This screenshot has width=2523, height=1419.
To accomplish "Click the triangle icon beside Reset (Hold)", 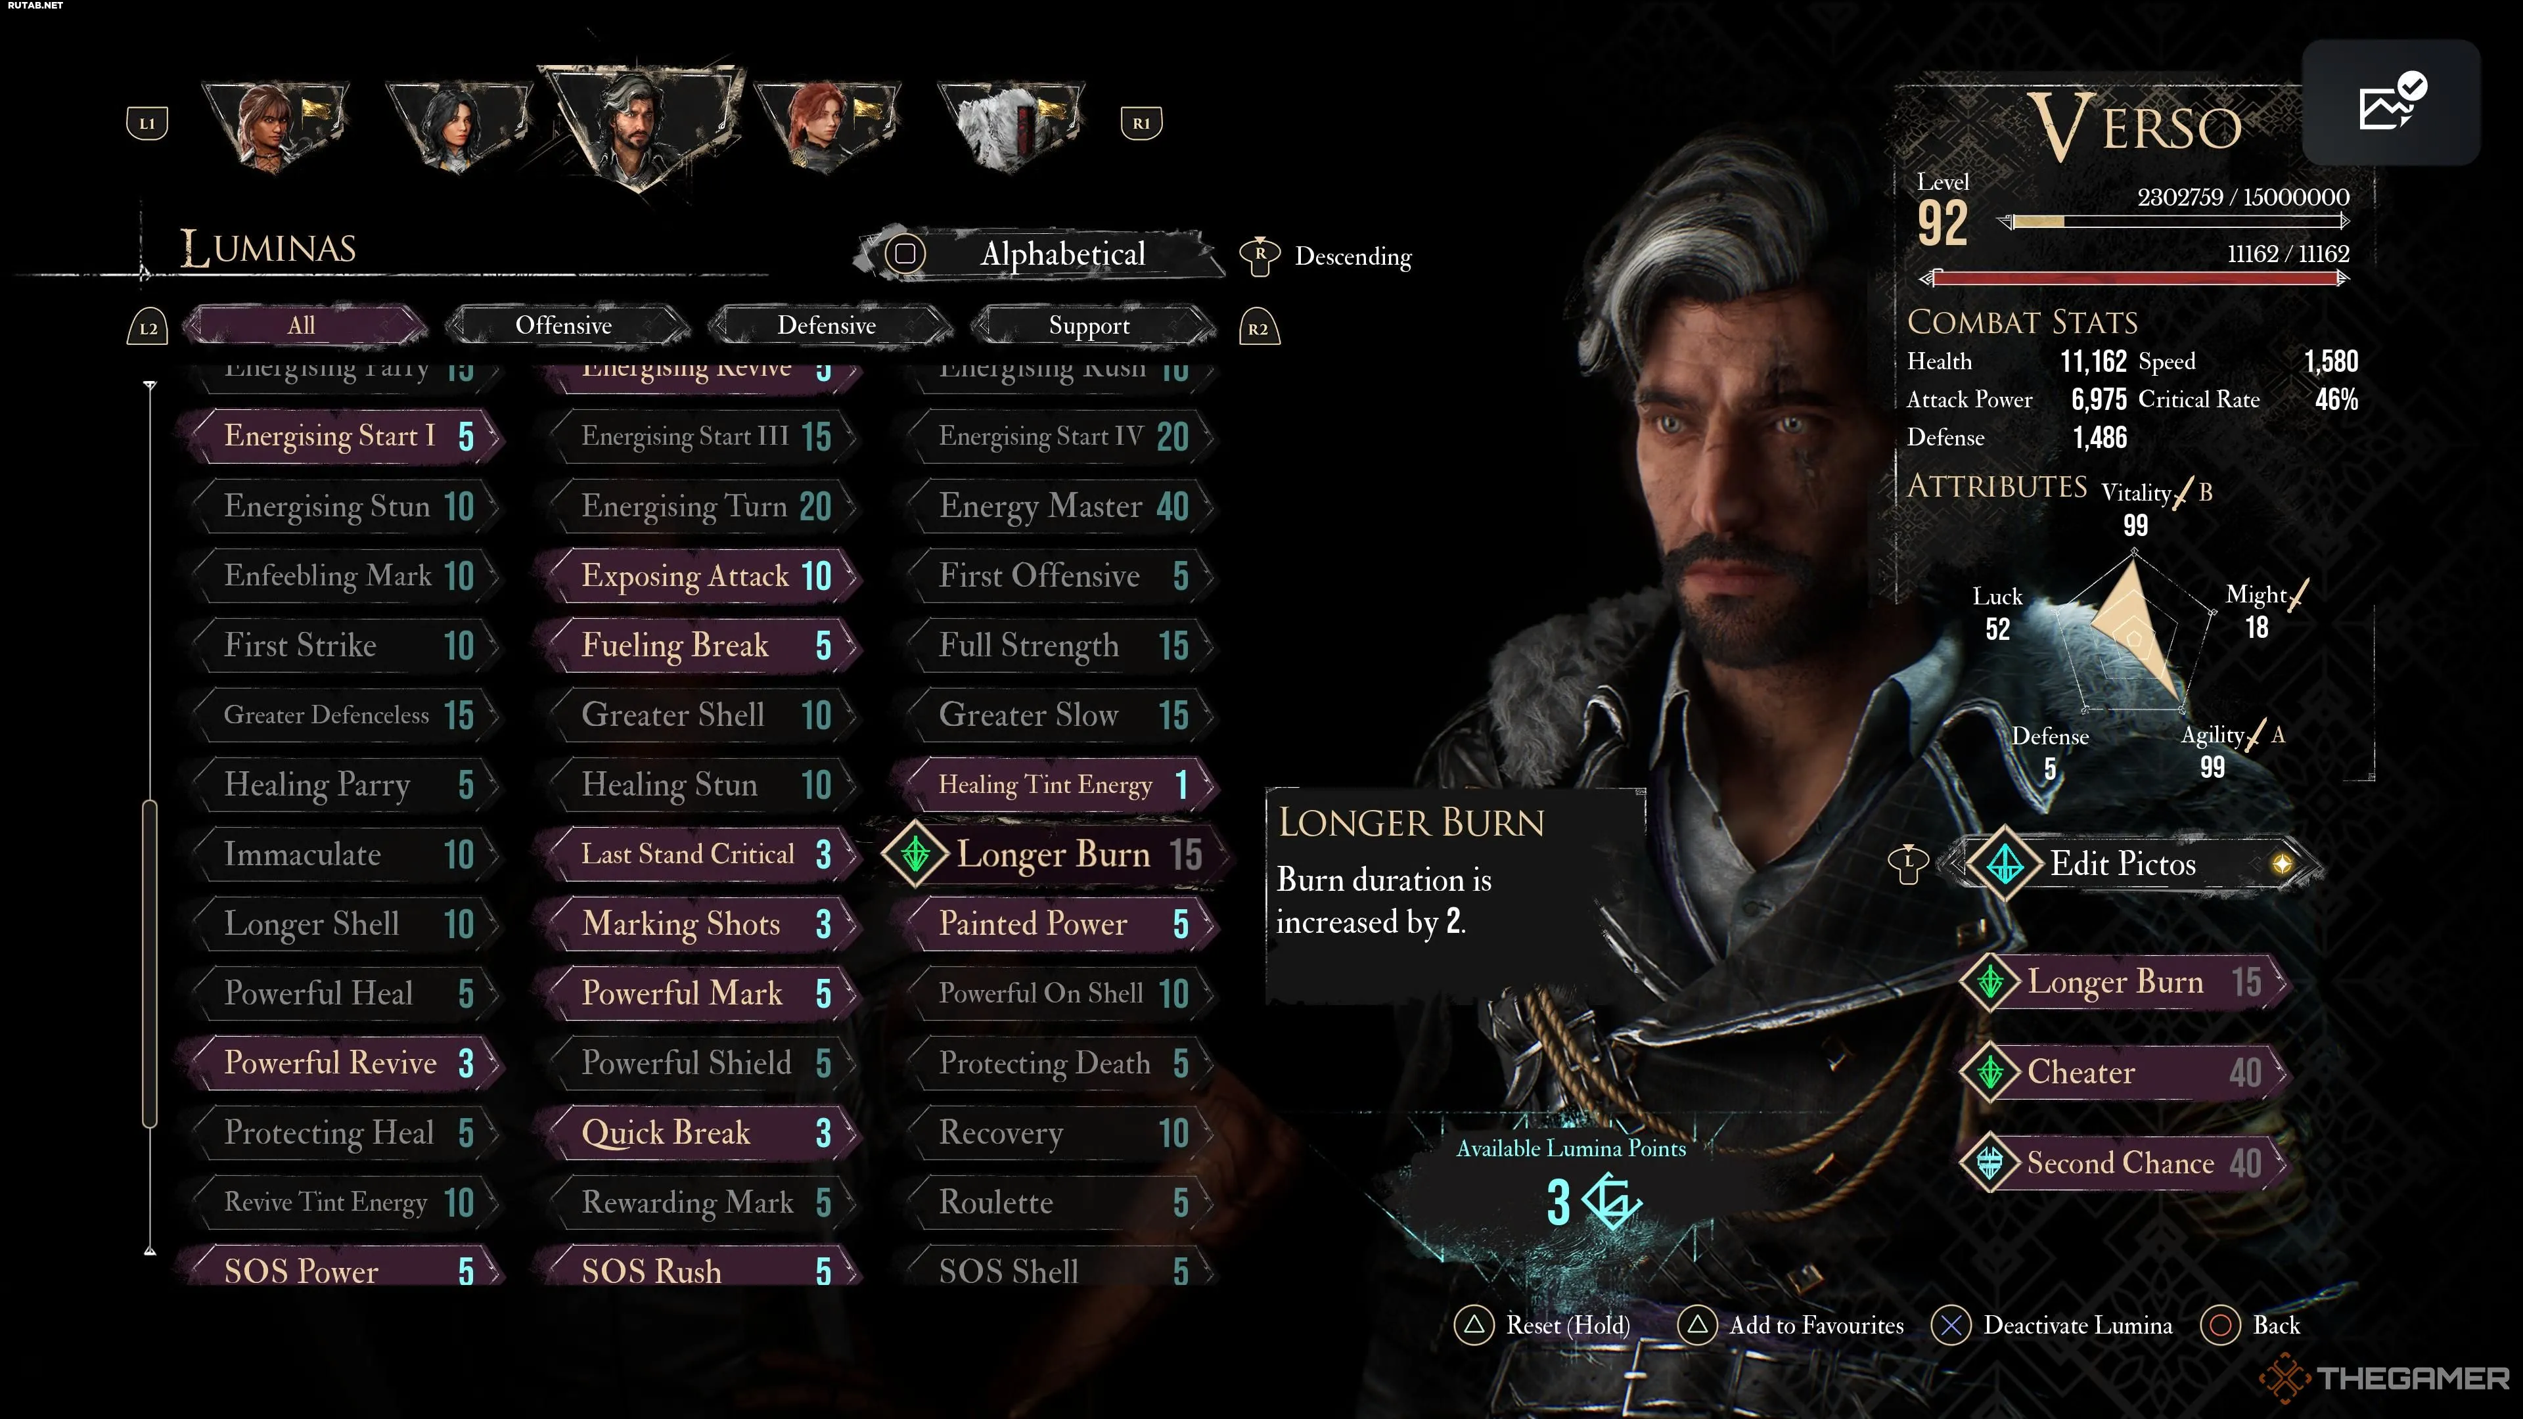I will 1474,1325.
